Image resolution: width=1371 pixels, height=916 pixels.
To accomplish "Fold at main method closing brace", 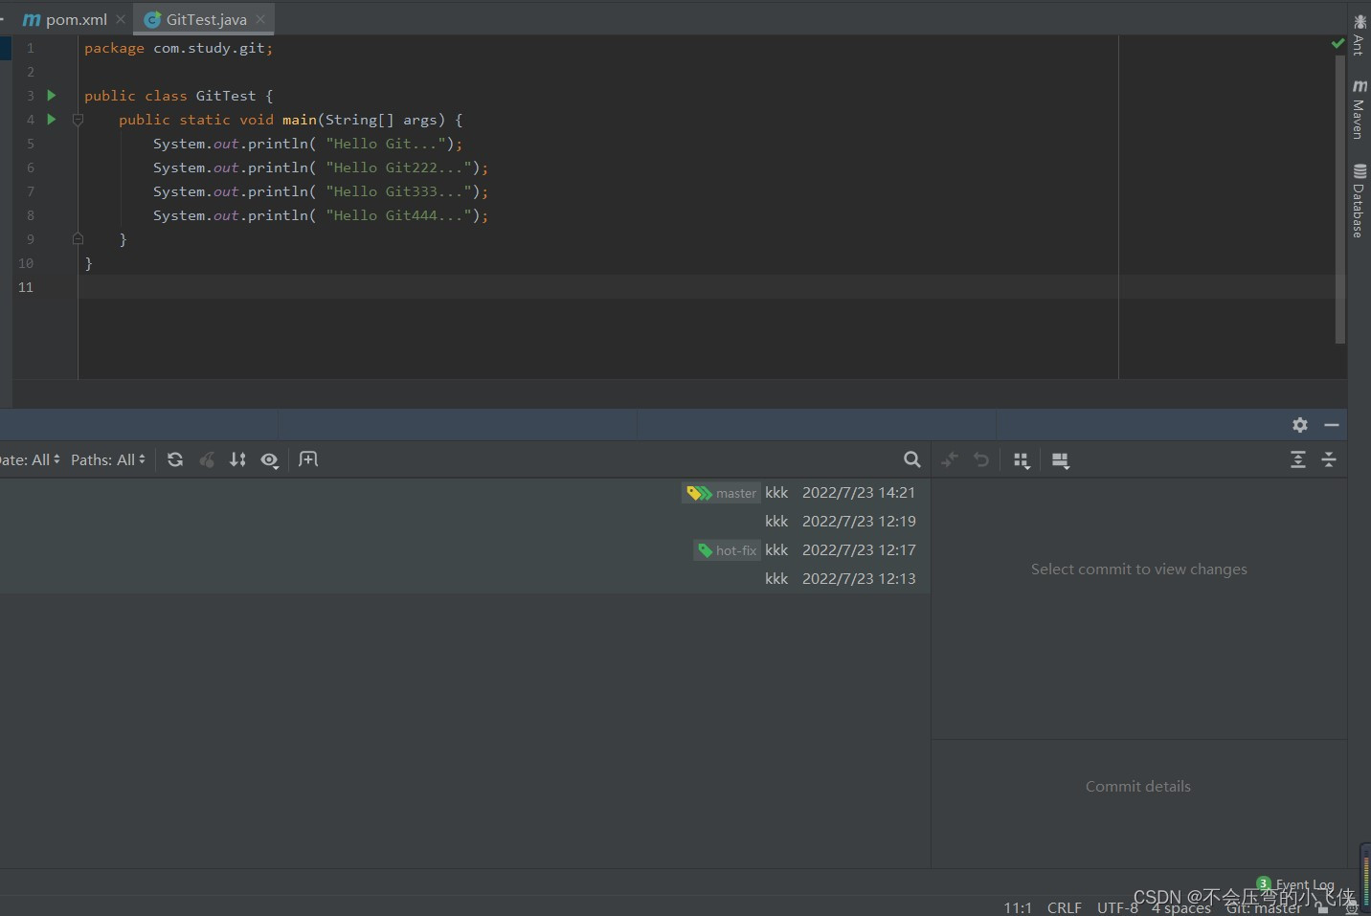I will (x=79, y=239).
